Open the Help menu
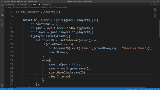Viewport: 160px width, 90px height. [35, 1]
